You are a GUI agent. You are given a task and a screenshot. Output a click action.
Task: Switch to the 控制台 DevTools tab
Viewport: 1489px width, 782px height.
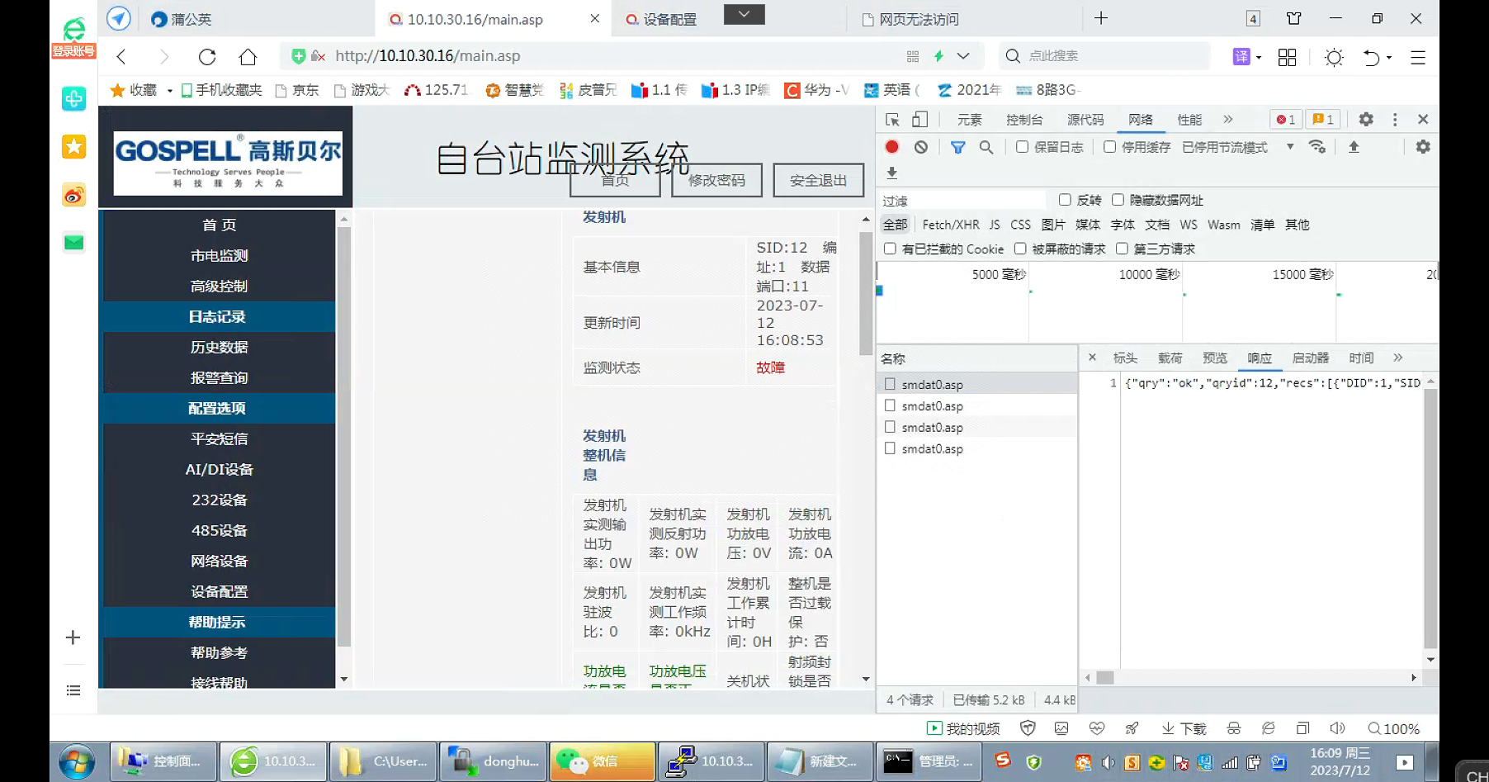1024,120
